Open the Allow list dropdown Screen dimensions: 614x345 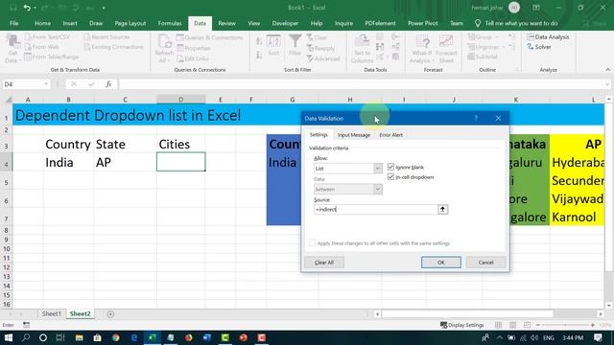click(x=377, y=169)
